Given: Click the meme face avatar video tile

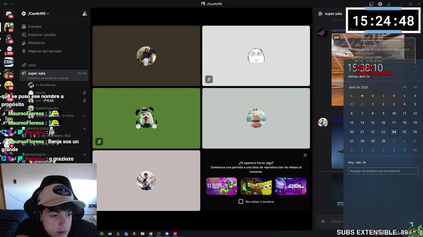Looking at the screenshot, I should [256, 56].
